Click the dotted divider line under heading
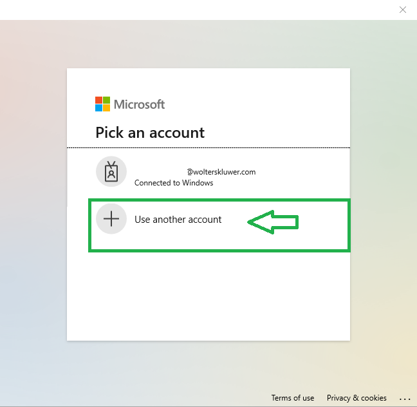Screen dimensions: 417x407 [x=208, y=147]
